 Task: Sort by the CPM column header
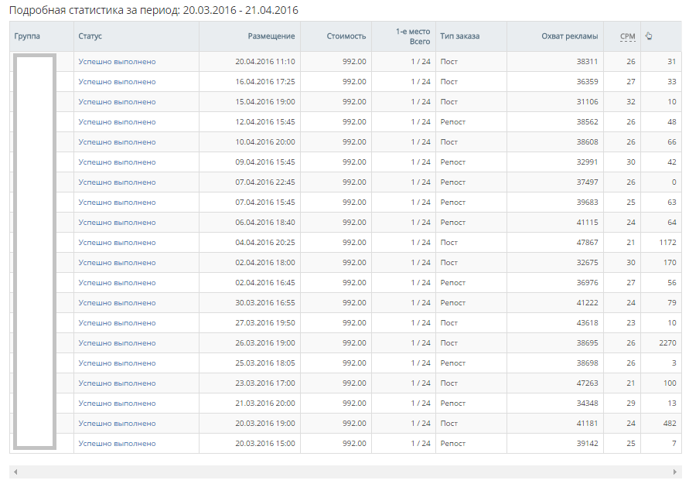point(627,36)
